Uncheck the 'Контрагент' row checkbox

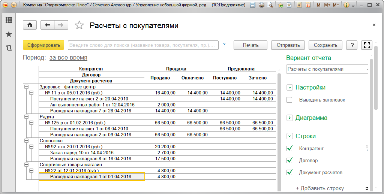289,149
